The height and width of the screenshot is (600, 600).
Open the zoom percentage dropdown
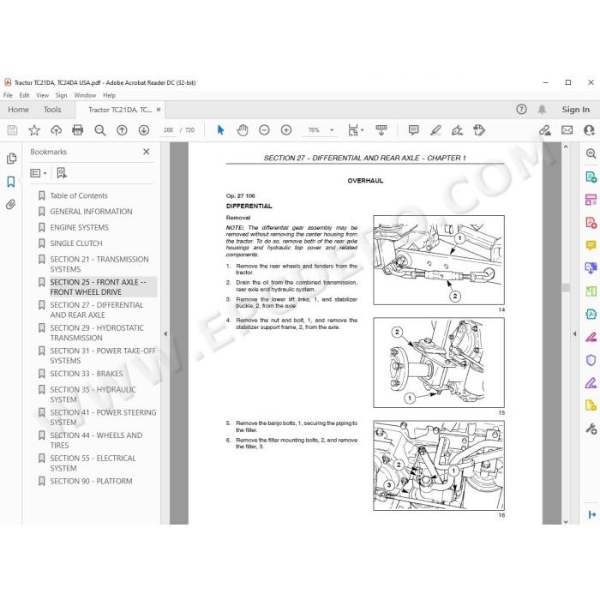(332, 130)
